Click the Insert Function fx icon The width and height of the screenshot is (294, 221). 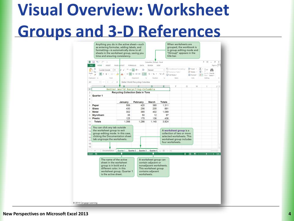[x=117, y=82]
